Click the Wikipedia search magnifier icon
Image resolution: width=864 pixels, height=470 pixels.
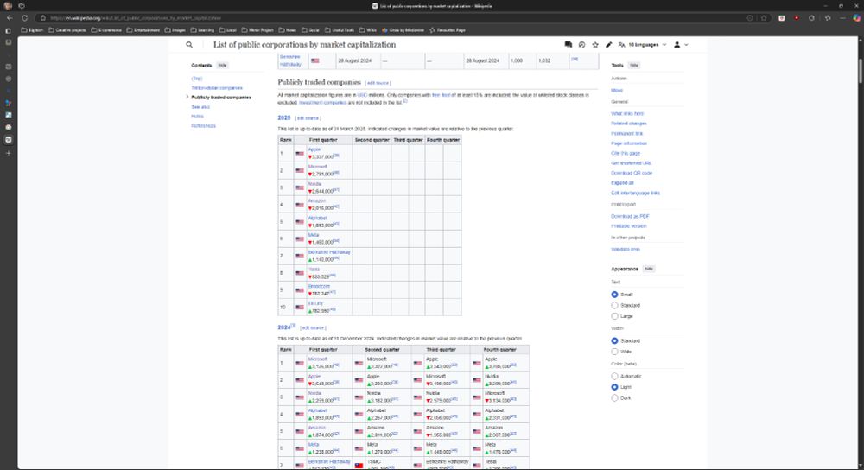[x=189, y=45]
